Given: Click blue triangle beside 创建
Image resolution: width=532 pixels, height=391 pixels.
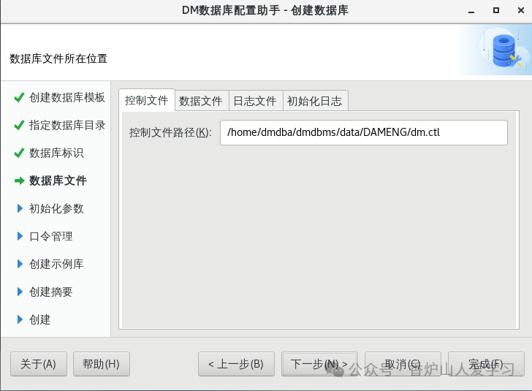Looking at the screenshot, I should pos(20,319).
